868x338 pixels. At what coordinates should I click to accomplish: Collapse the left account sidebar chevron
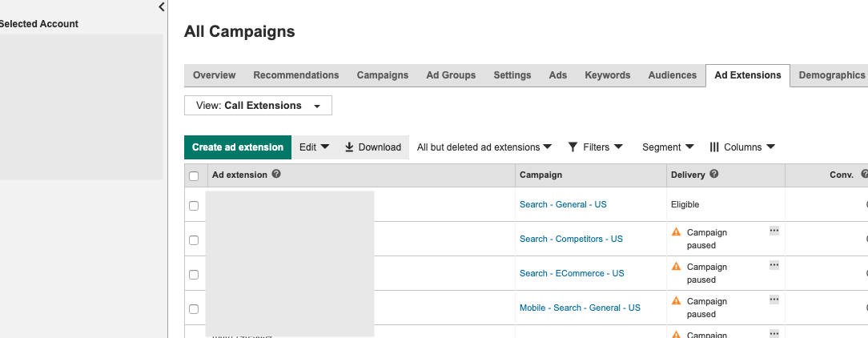click(162, 7)
